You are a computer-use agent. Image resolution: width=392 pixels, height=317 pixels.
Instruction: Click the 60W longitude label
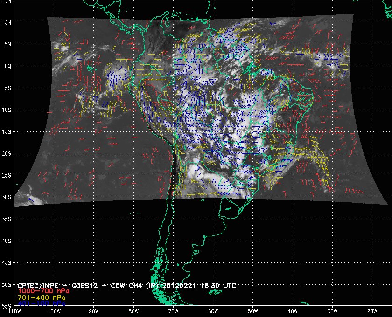coord(213,311)
